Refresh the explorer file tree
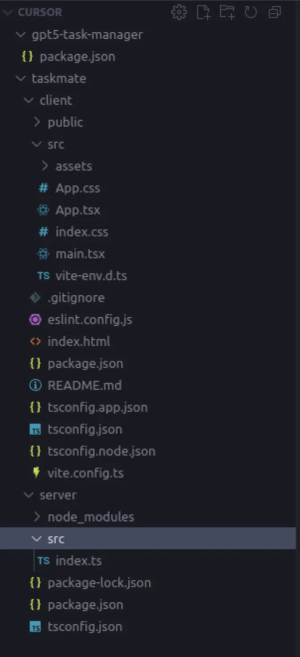 [x=251, y=12]
